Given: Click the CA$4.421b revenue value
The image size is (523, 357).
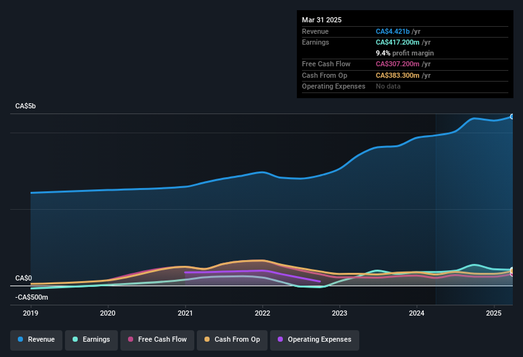Looking at the screenshot, I should tap(392, 31).
